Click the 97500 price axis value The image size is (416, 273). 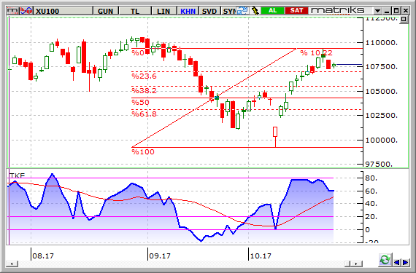[380, 165]
